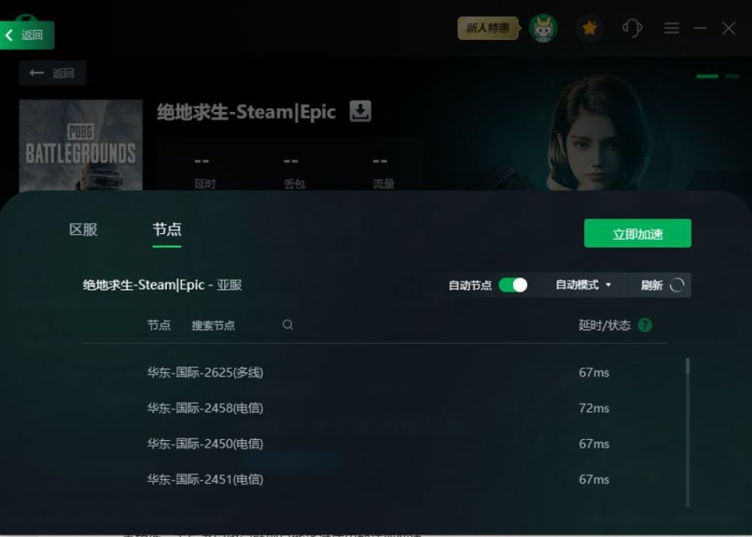Select node 华东-国际-2625(多线)
This screenshot has height=537, width=752.
tap(375, 372)
